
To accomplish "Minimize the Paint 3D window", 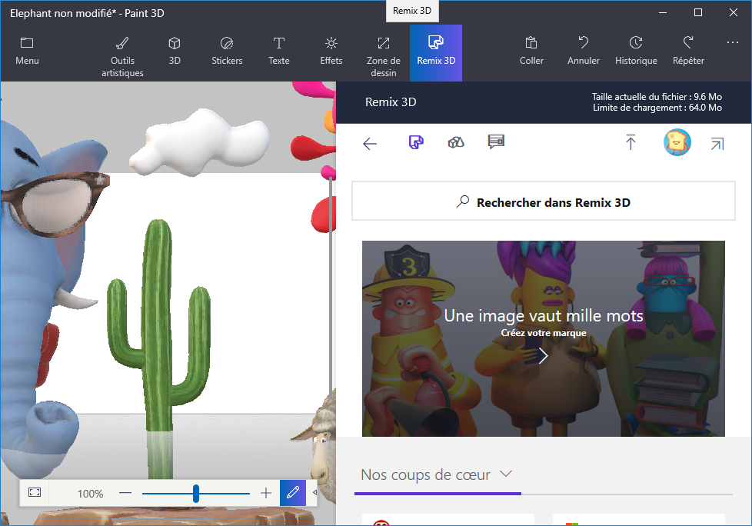I will (x=663, y=13).
